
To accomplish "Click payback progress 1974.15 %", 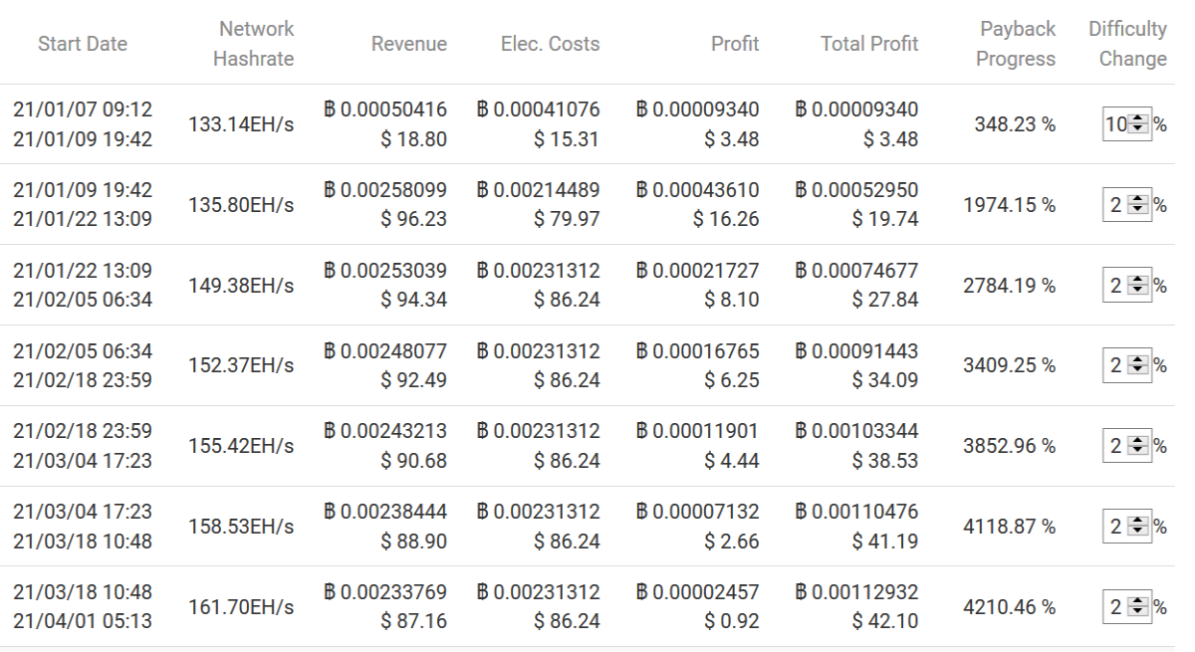I will click(x=1010, y=205).
